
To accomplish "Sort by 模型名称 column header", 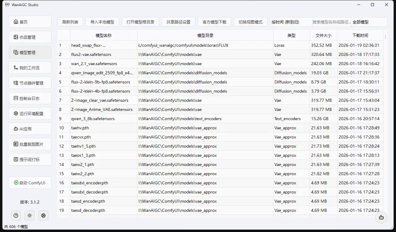I will pos(103,35).
